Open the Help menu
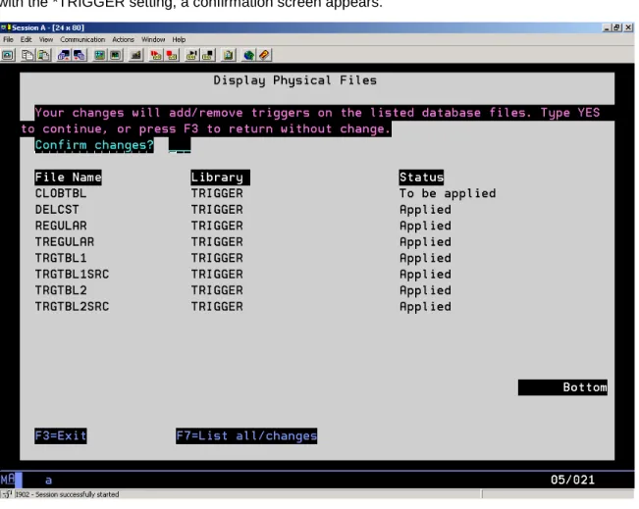The width and height of the screenshot is (639, 509). pos(179,39)
